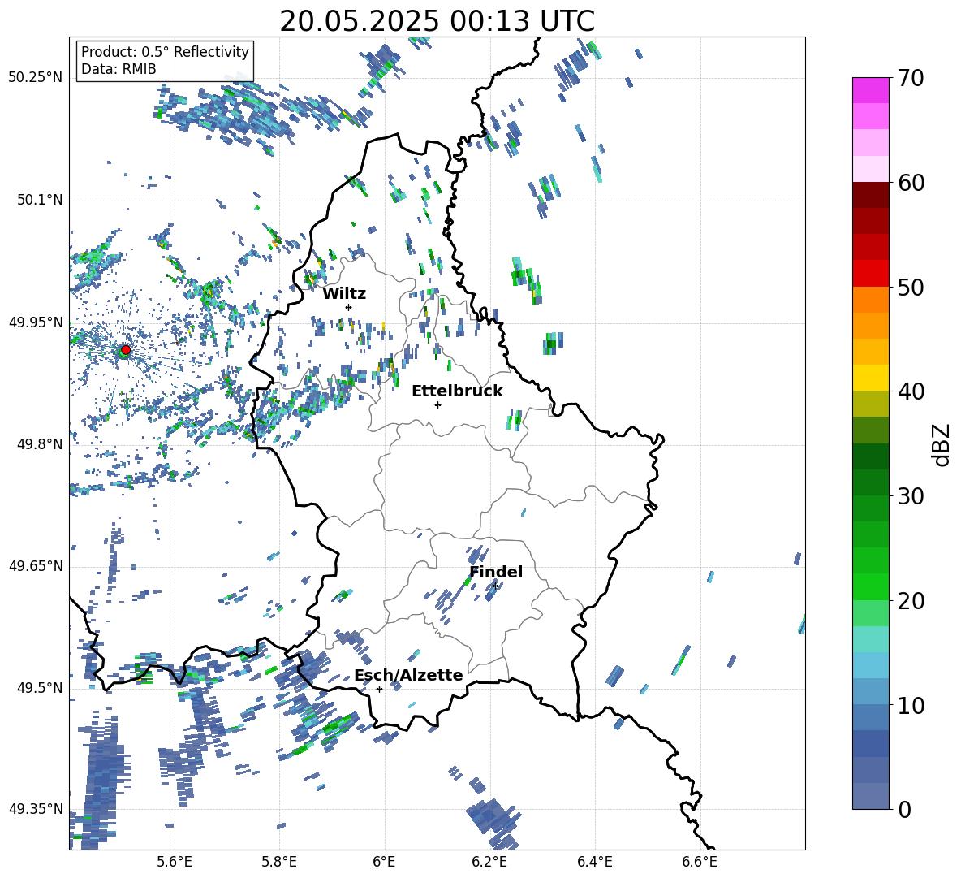Screen dimensions: 961x878
Task: Click the 6.2°E longitude label
Action: point(489,862)
